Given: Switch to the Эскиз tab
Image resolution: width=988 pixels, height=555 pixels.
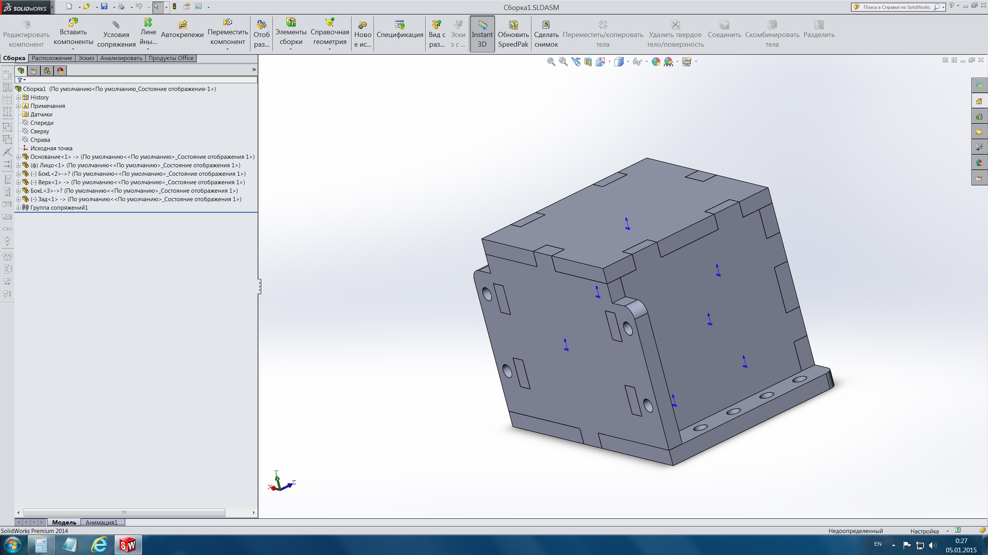Looking at the screenshot, I should point(86,58).
